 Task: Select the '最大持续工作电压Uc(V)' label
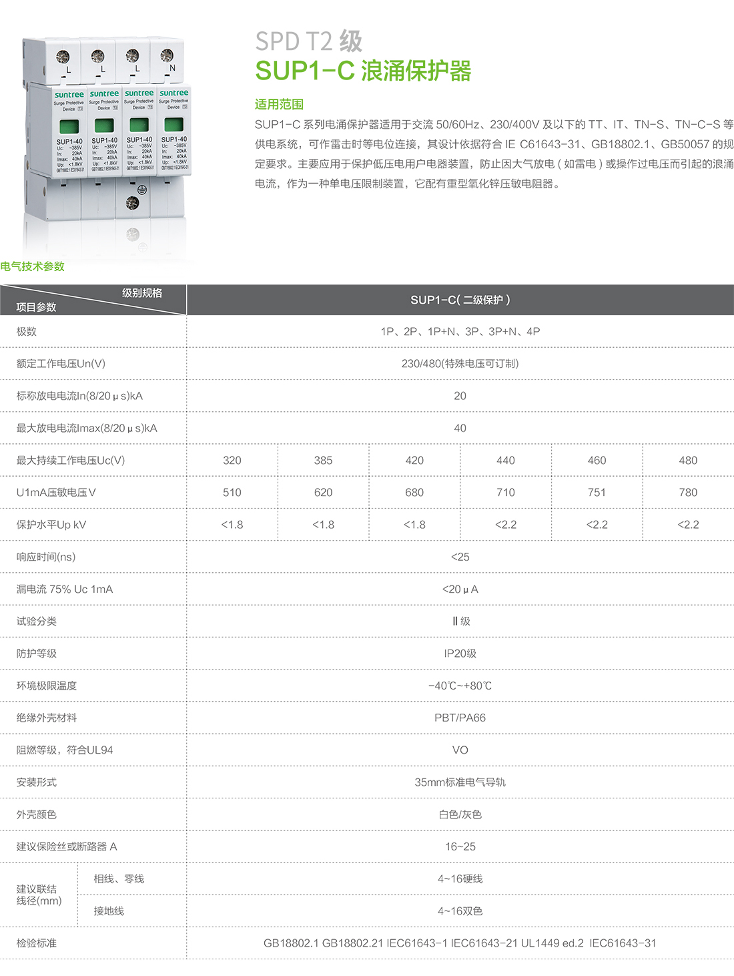click(x=71, y=460)
